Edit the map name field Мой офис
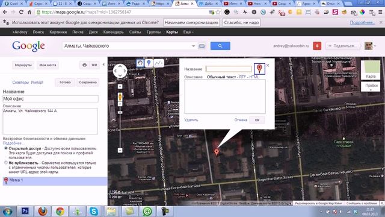The image size is (385, 217). [x=51, y=99]
